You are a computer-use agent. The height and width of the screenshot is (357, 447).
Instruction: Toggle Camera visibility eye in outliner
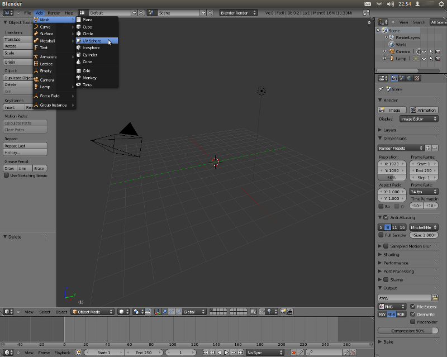coord(424,51)
